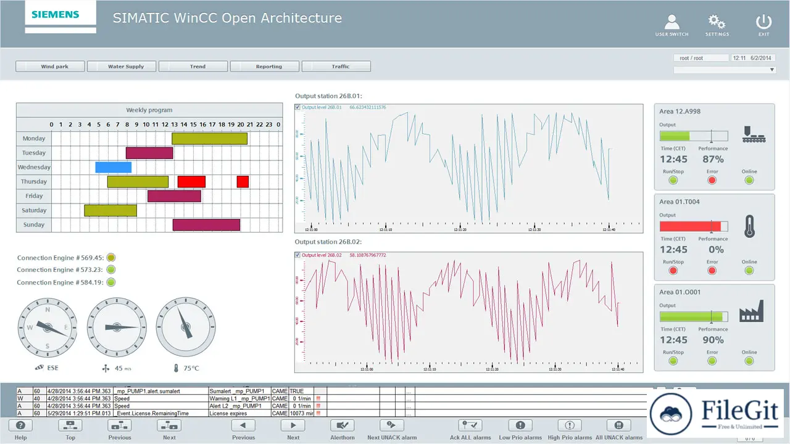The width and height of the screenshot is (790, 444).
Task: Click the Output station 26B.01 trend chart
Action: pyautogui.click(x=469, y=168)
